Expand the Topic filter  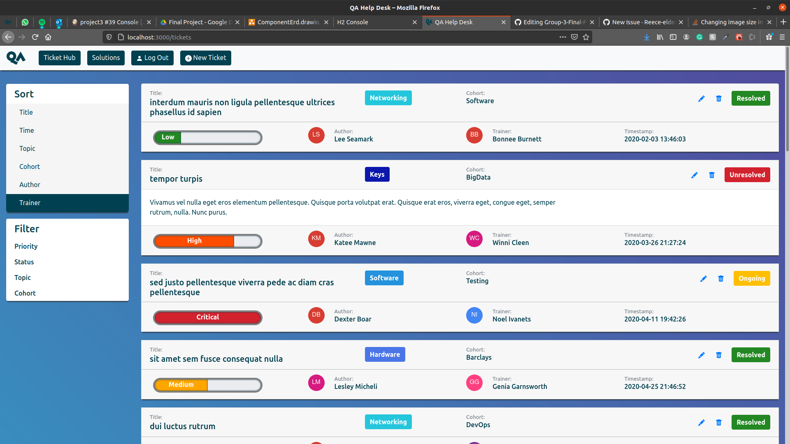coord(23,277)
